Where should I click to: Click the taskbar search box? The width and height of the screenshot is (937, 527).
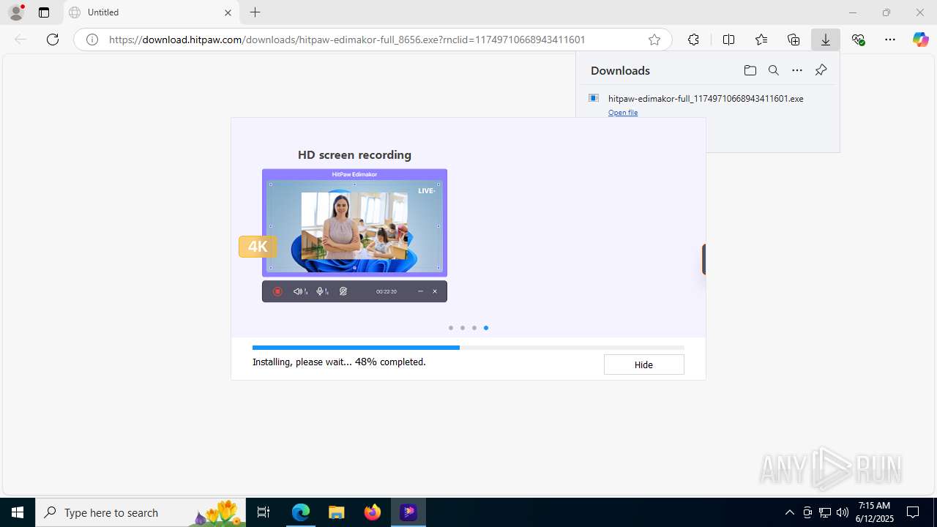pos(141,512)
